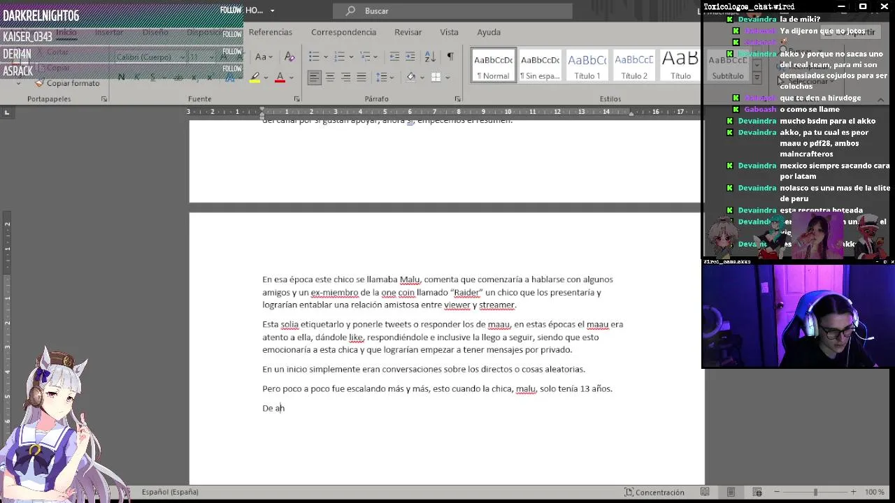Viewport: 895px width, 503px height.
Task: Click the Buscar search box
Action: (452, 10)
